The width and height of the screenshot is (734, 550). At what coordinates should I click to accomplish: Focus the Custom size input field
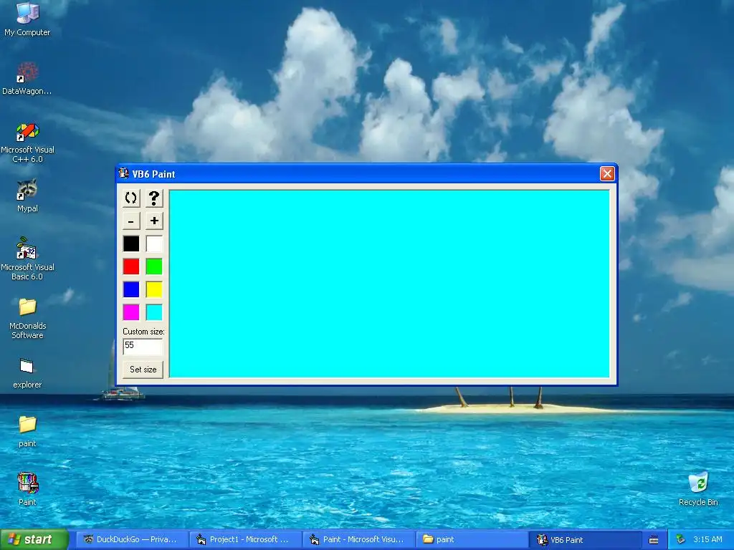143,347
